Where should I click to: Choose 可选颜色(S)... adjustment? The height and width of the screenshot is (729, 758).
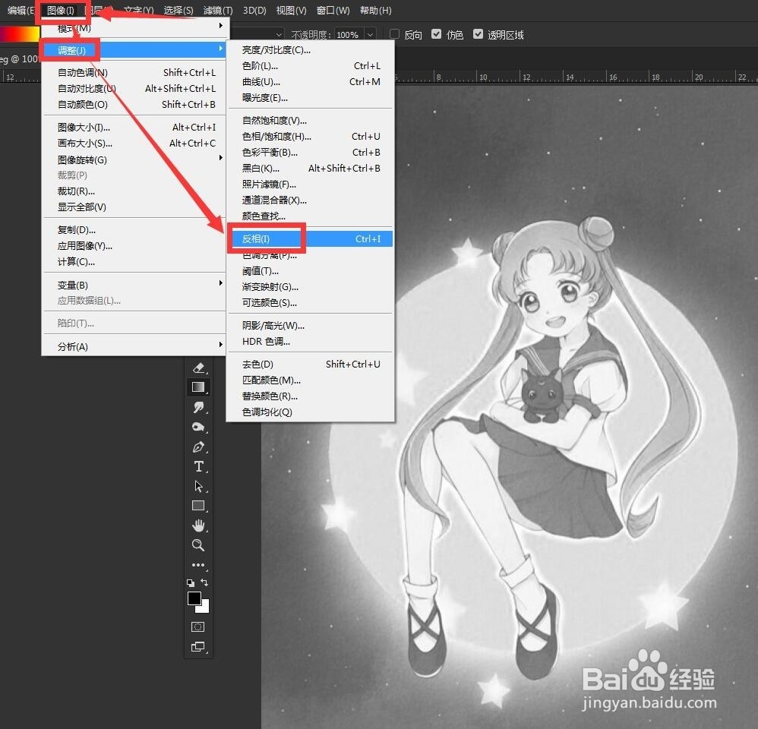point(311,303)
